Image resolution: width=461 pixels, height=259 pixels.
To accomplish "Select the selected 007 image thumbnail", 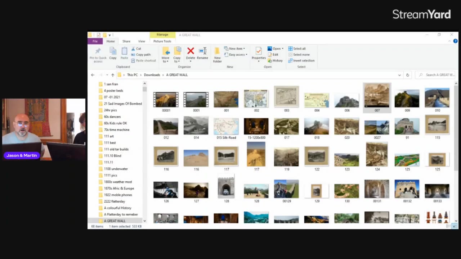I will point(377,98).
